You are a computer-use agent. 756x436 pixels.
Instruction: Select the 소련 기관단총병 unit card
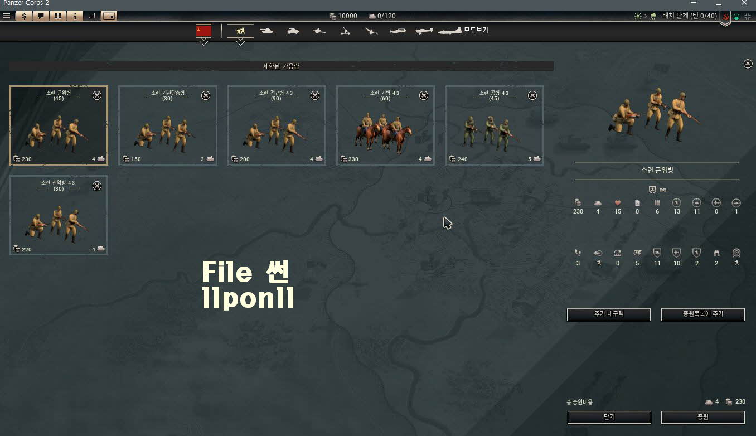[x=168, y=125]
